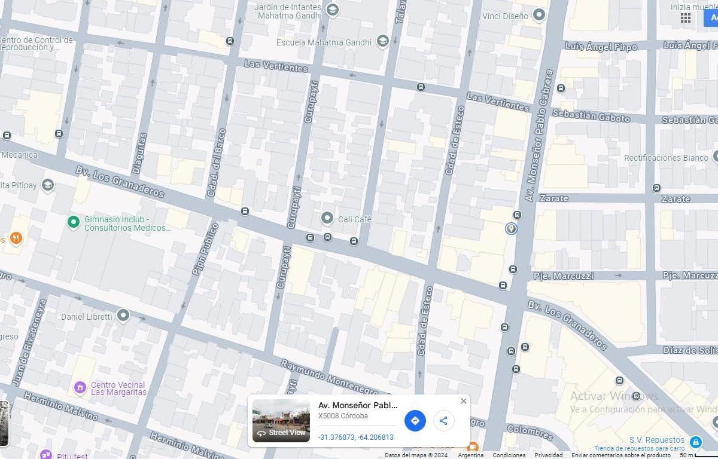This screenshot has height=459, width=718.
Task: Click X5008 Córdoba address text
Action: point(343,416)
